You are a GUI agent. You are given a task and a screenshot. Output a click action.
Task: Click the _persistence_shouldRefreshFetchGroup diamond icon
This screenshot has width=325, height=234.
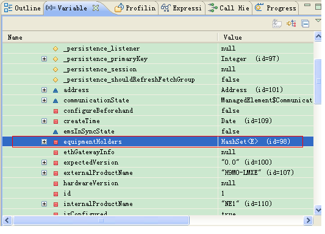55,80
